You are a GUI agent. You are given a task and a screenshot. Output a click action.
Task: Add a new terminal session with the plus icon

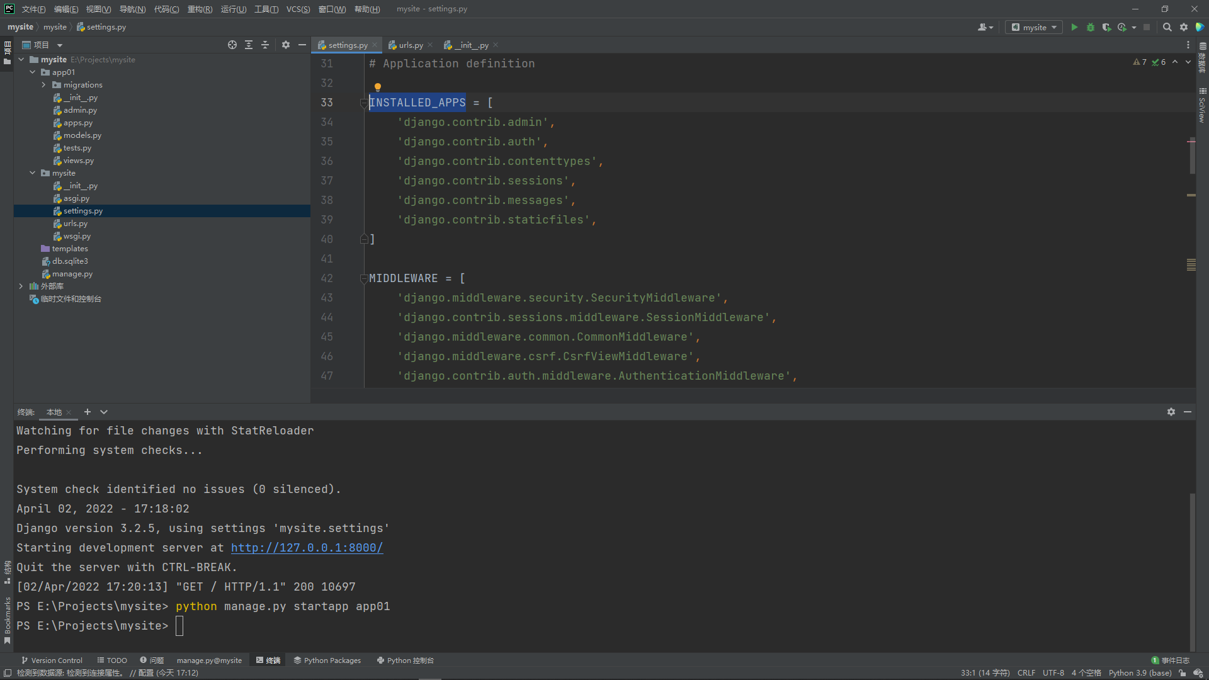click(88, 412)
